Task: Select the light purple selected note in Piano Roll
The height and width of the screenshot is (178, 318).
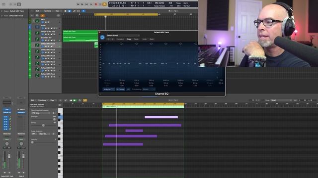Action: [161, 117]
